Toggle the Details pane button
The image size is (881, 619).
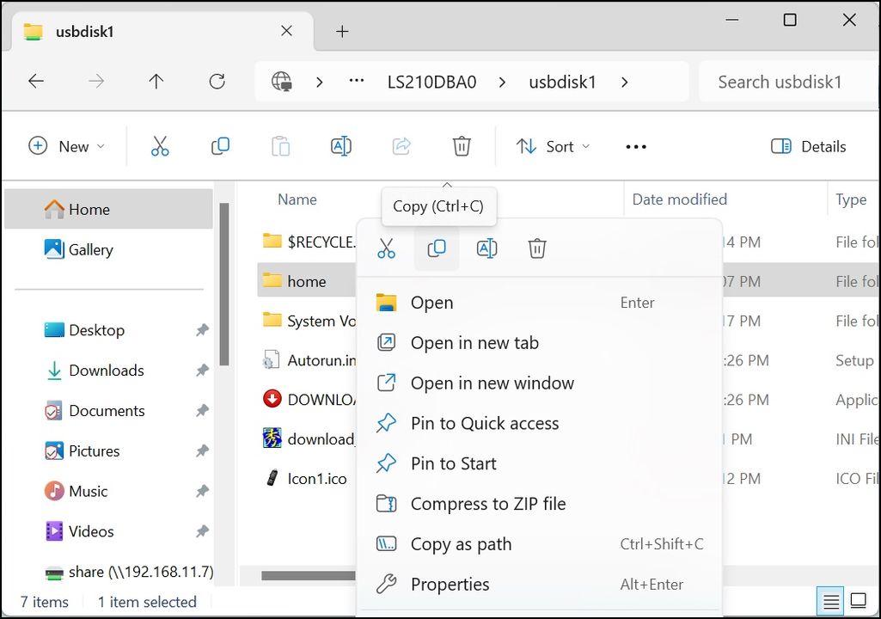coord(808,146)
